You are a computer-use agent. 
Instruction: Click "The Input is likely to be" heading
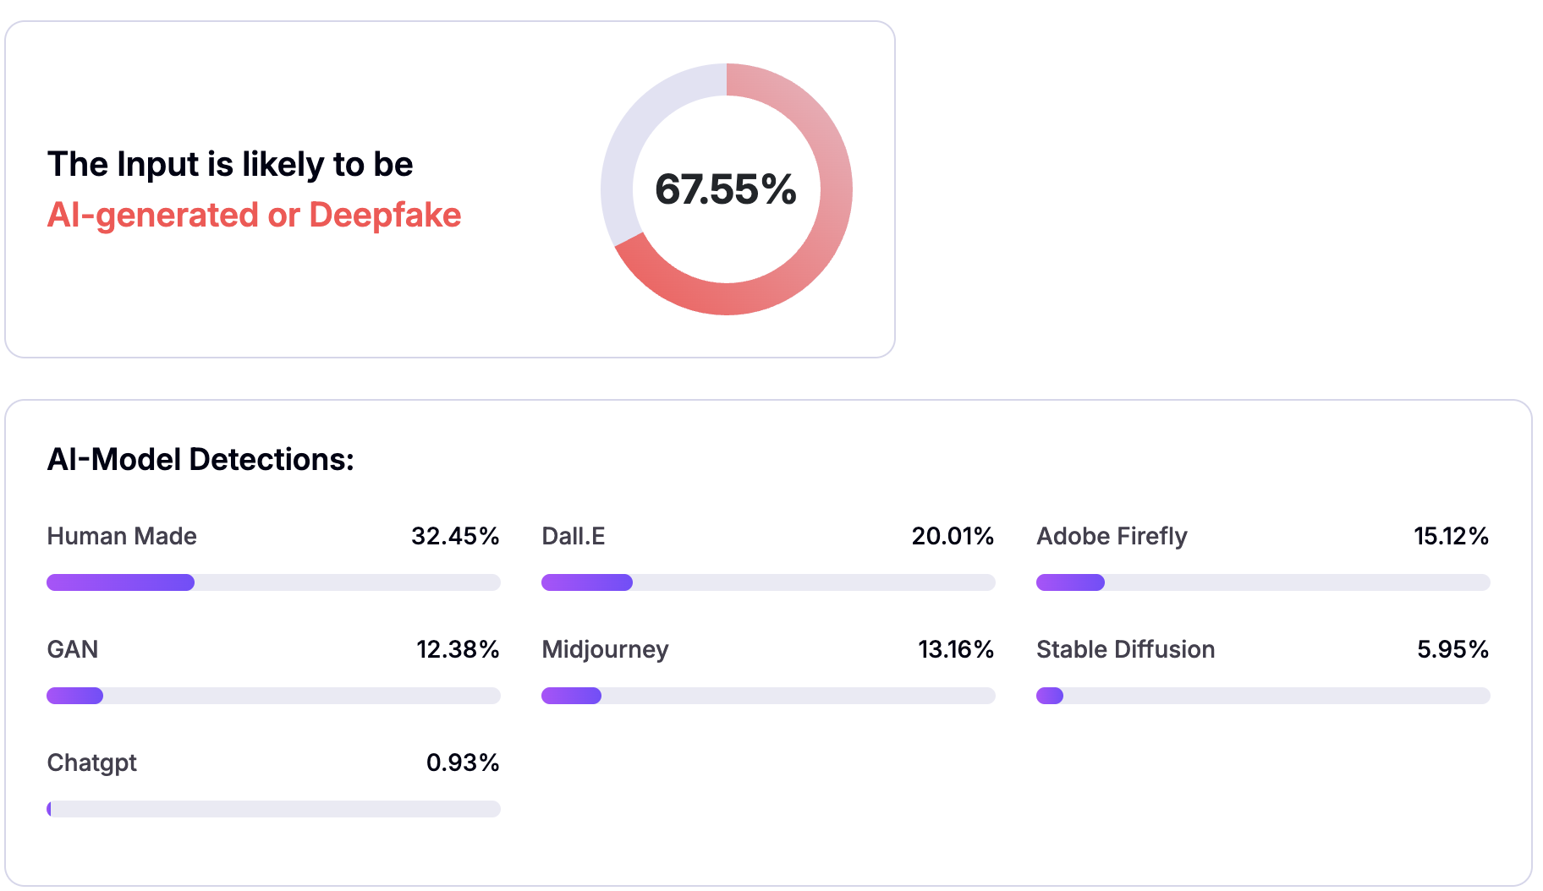coord(230,164)
